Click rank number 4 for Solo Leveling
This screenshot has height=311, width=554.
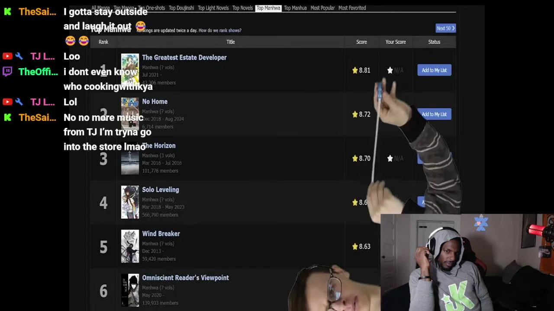pyautogui.click(x=103, y=202)
